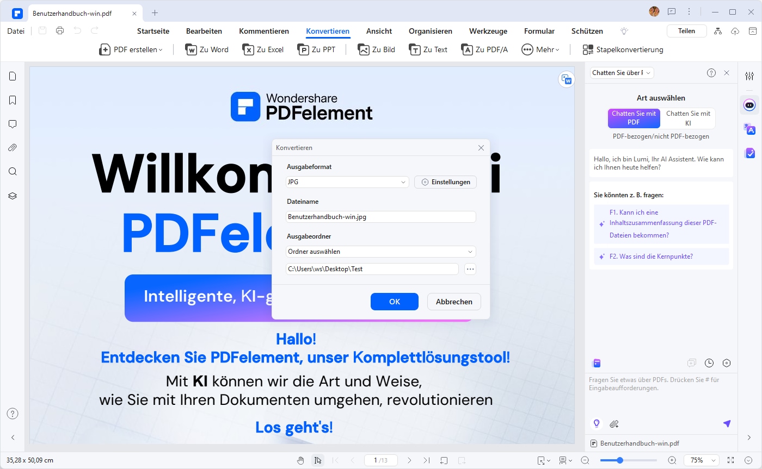Click the attach paperclip in chat input
This screenshot has width=762, height=469.
pos(614,424)
